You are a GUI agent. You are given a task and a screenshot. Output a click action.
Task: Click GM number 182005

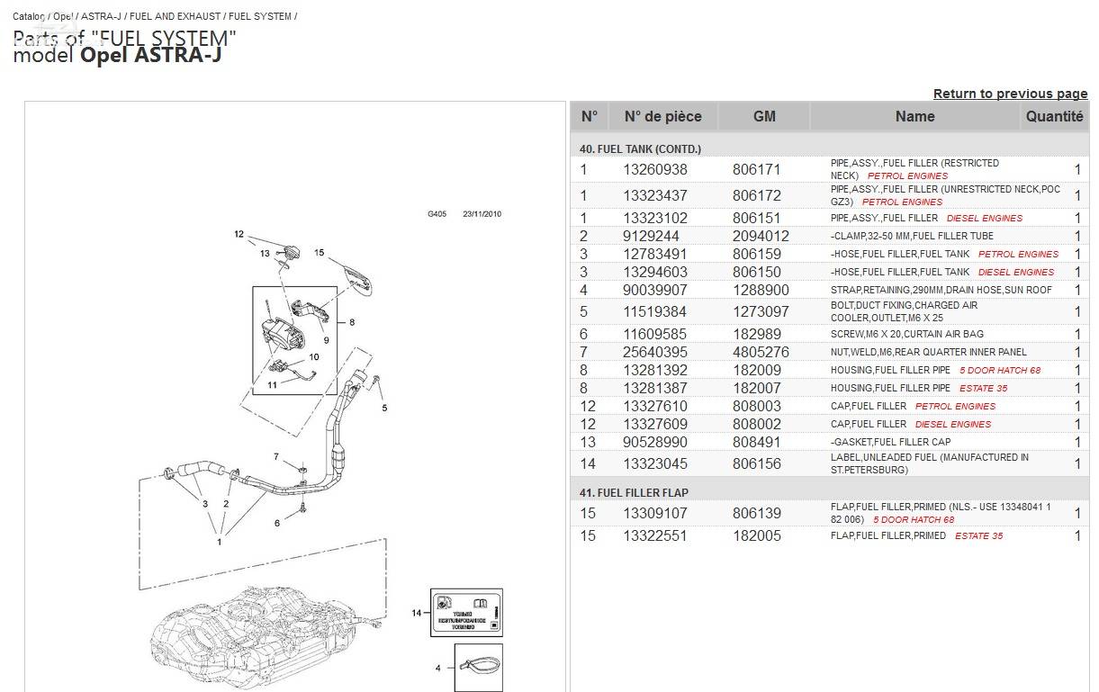pos(757,535)
